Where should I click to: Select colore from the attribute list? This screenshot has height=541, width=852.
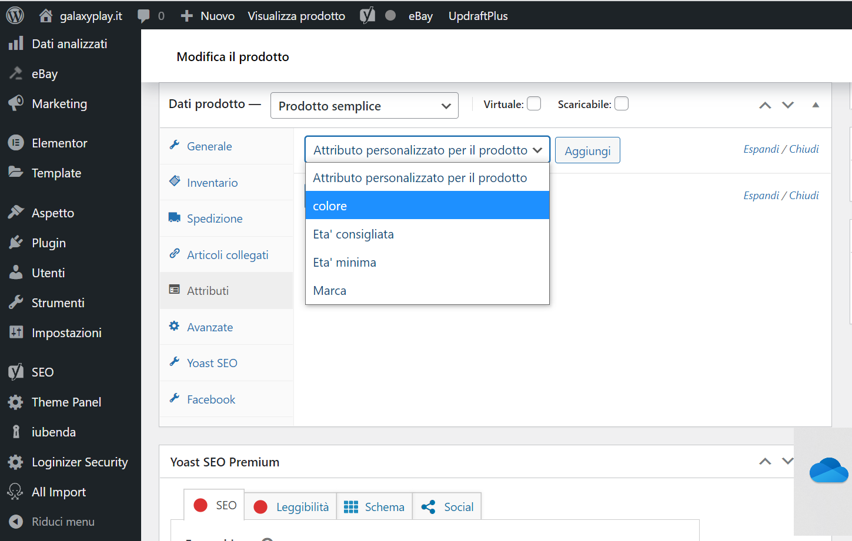click(x=427, y=206)
